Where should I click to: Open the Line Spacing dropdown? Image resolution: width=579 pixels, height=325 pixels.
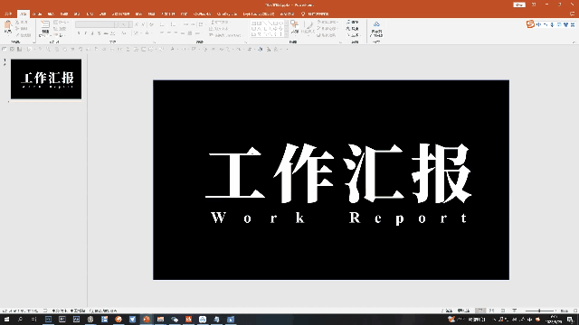click(202, 24)
